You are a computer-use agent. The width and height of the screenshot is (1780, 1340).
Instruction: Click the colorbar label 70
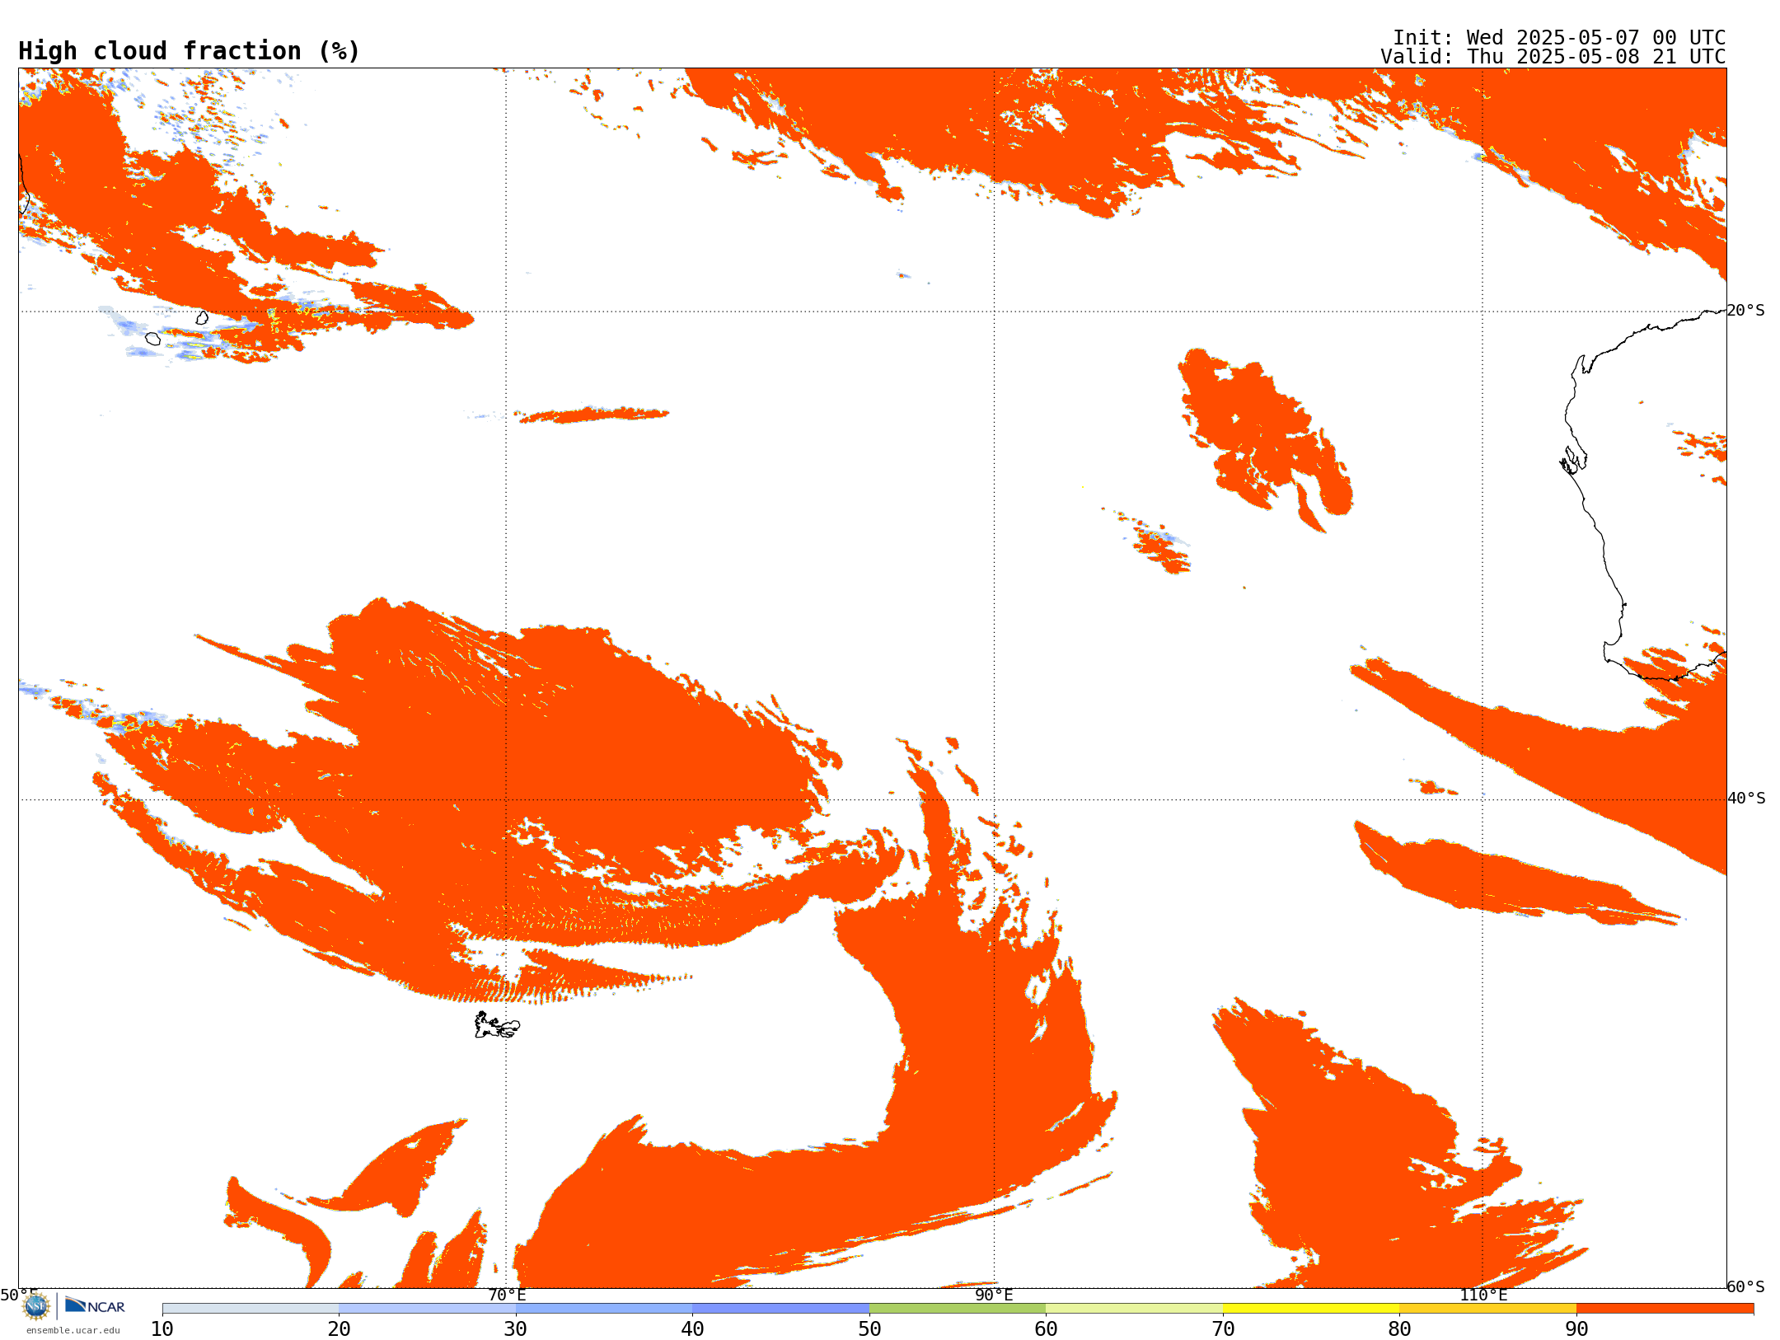(1223, 1329)
